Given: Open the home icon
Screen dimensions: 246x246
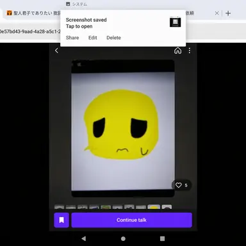Looking at the screenshot, I should point(178,51).
